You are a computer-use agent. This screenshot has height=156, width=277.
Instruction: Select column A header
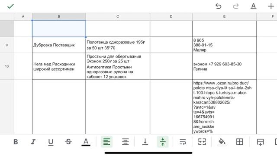[23, 16]
